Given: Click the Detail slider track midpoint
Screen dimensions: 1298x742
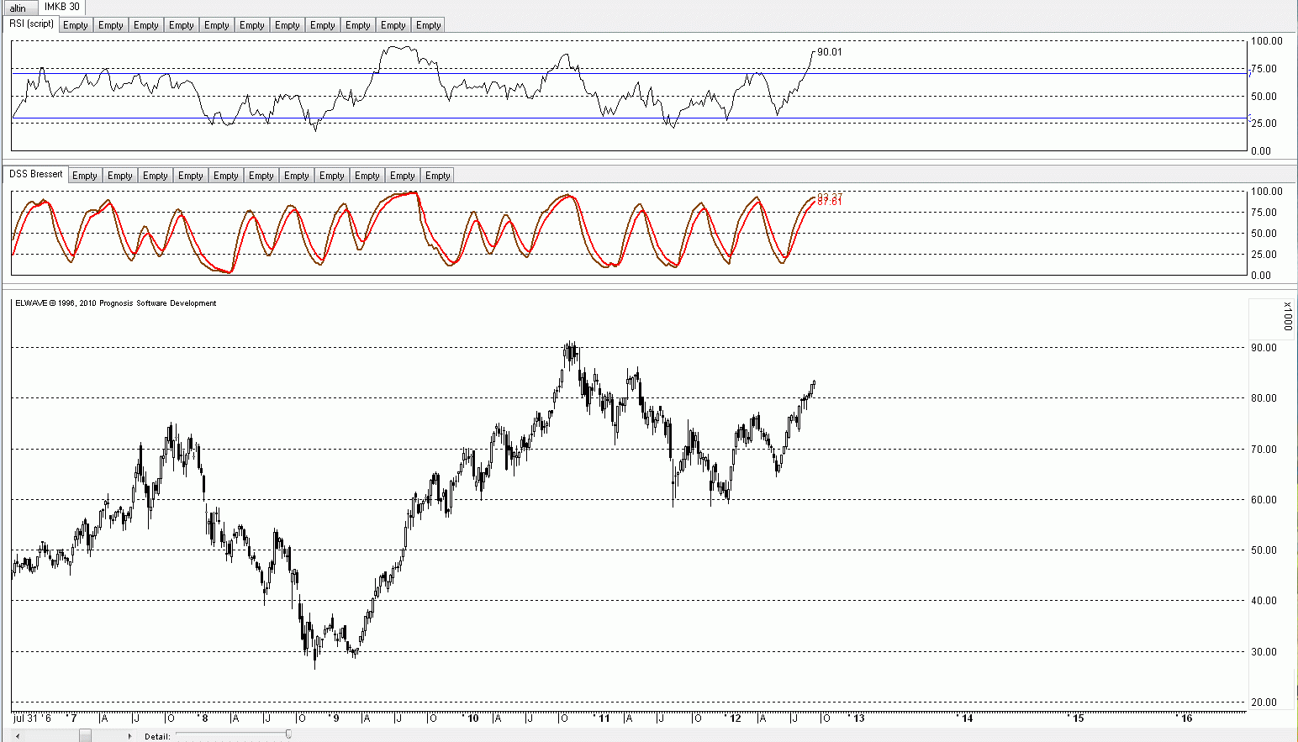Looking at the screenshot, I should tap(231, 734).
